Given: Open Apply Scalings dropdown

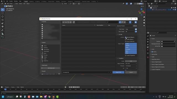Looking at the screenshot, I should (x=131, y=64).
